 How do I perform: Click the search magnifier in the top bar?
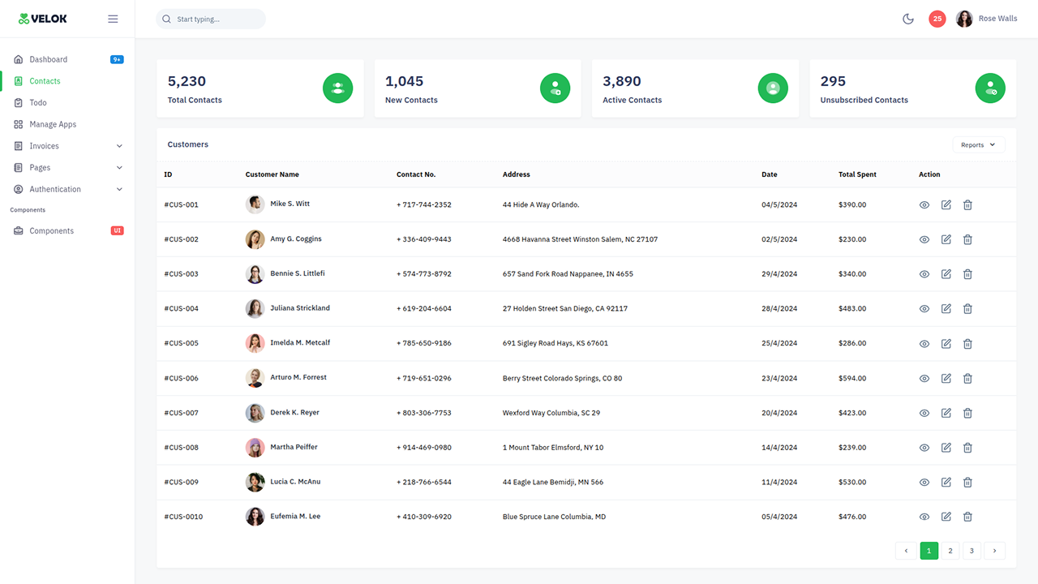click(x=166, y=18)
